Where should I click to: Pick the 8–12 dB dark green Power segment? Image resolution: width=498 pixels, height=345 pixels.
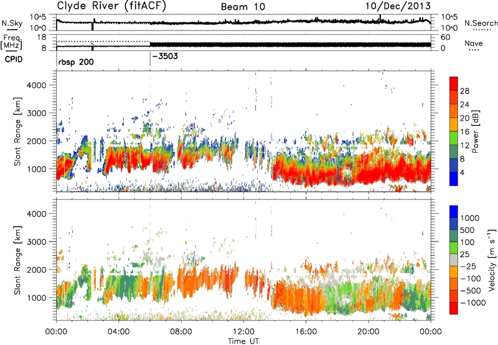454,151
